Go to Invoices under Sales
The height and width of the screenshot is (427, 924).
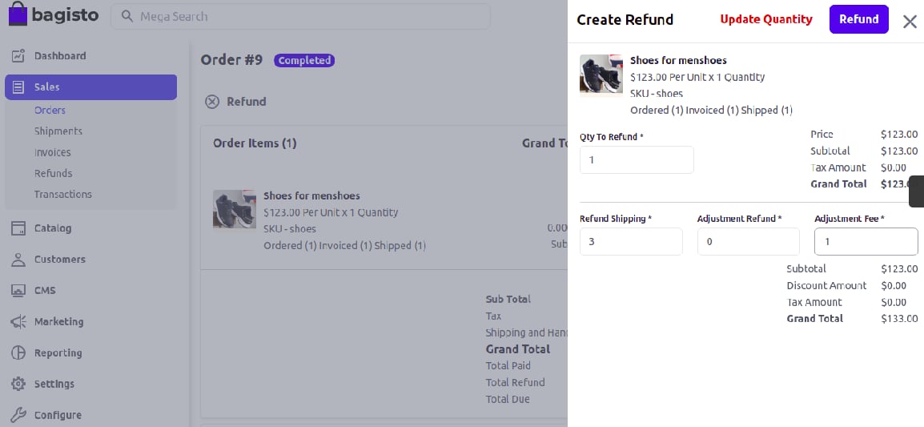pos(52,153)
